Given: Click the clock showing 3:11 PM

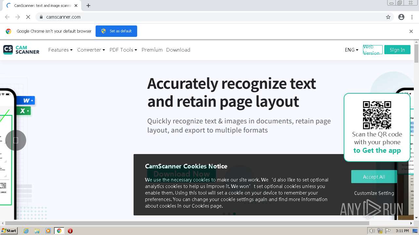Looking at the screenshot, I should pyautogui.click(x=402, y=231).
